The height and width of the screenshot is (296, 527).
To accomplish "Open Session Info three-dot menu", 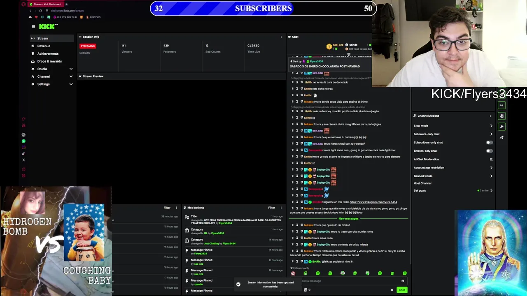I will pyautogui.click(x=281, y=37).
